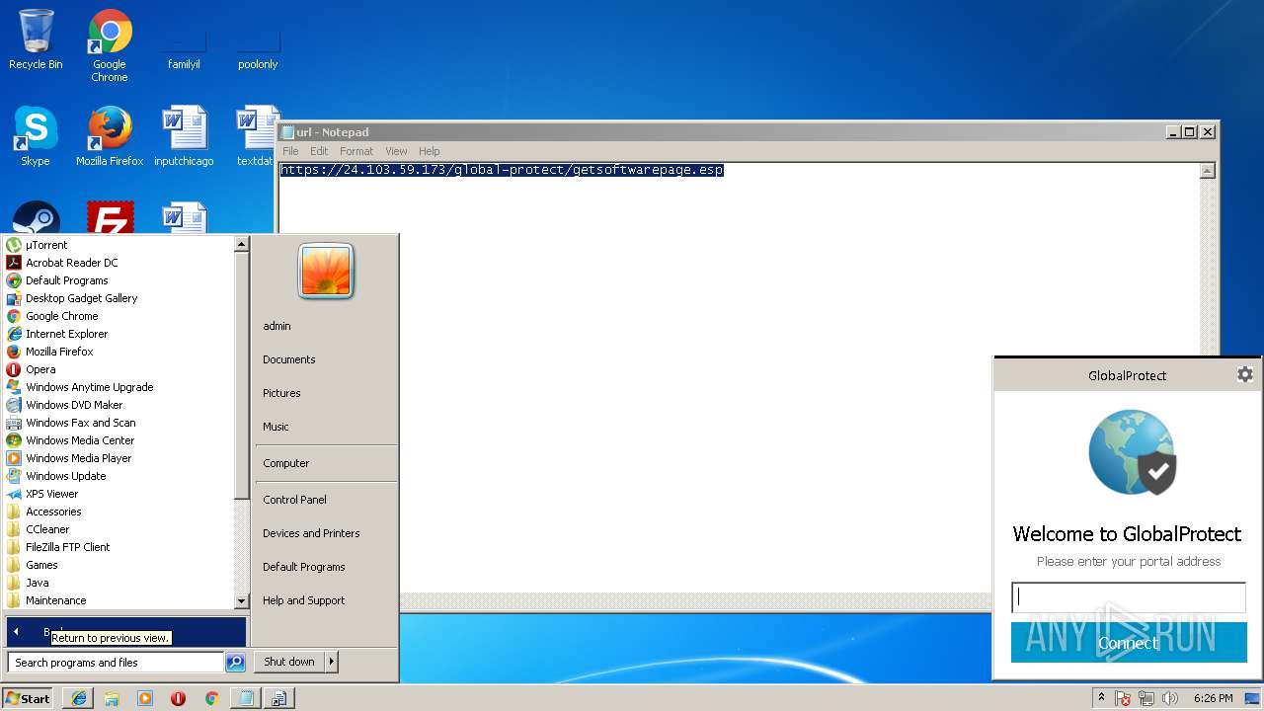Click Start menu programs scrollbar up arrow
1264x711 pixels.
coord(241,244)
